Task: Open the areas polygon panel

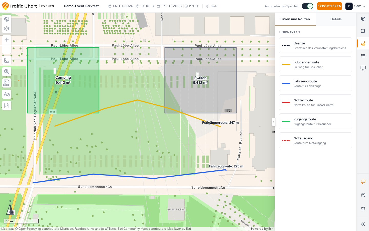Action: pos(363,31)
